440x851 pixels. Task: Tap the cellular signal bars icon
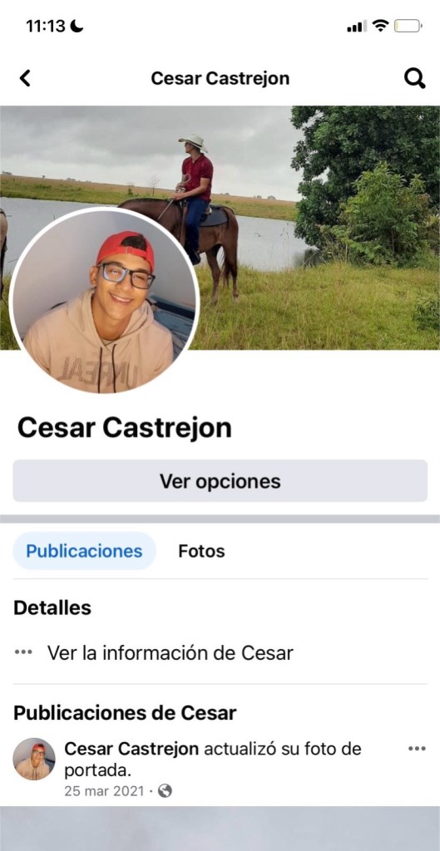(356, 26)
